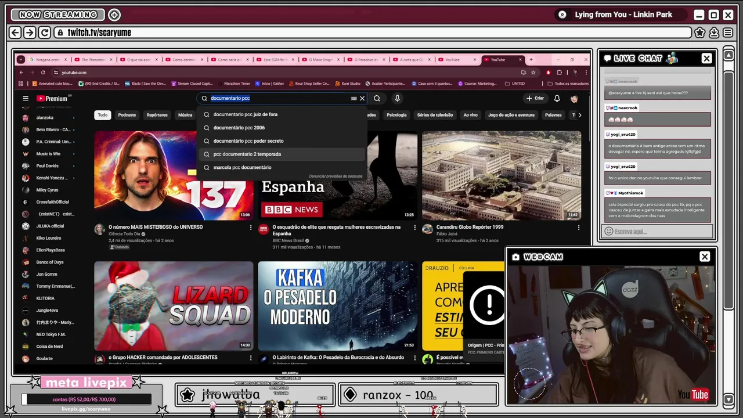This screenshot has height=418, width=743.
Task: Click the emoji smiley in chat input
Action: tap(608, 231)
